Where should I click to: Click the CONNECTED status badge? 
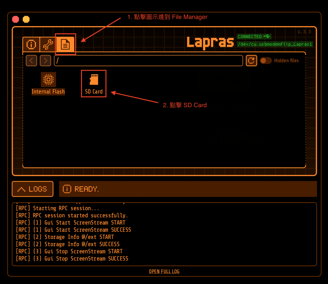[x=254, y=37]
